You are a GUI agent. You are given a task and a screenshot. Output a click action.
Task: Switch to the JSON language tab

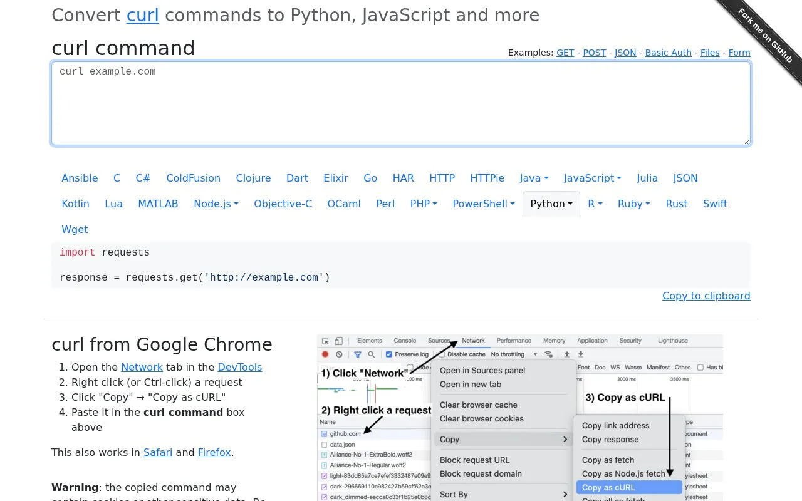(x=685, y=178)
